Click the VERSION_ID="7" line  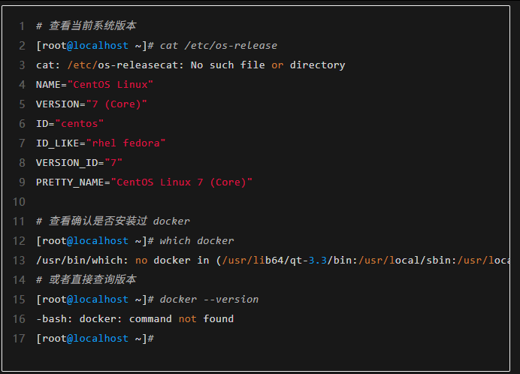pos(79,163)
